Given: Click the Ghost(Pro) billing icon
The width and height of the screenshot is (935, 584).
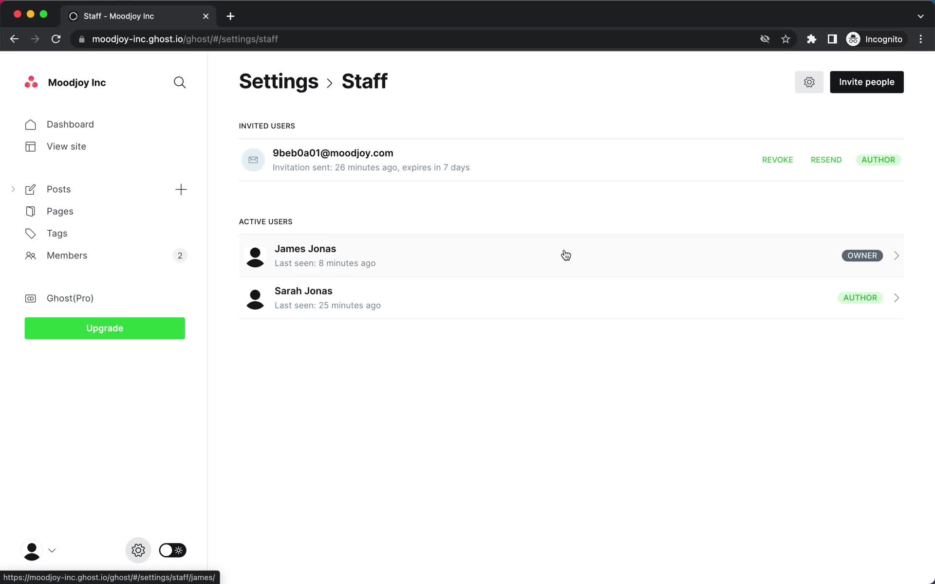Looking at the screenshot, I should (x=30, y=298).
